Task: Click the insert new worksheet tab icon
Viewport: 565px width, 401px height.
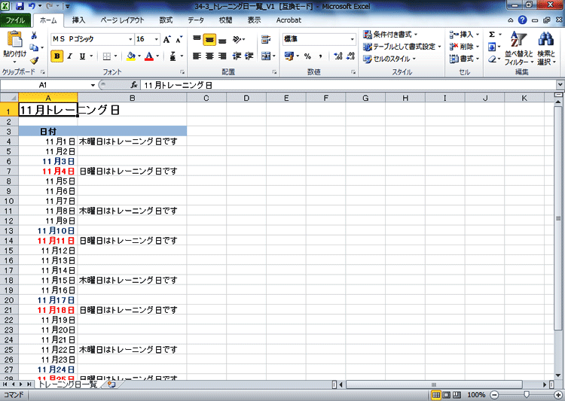Action: (x=111, y=384)
